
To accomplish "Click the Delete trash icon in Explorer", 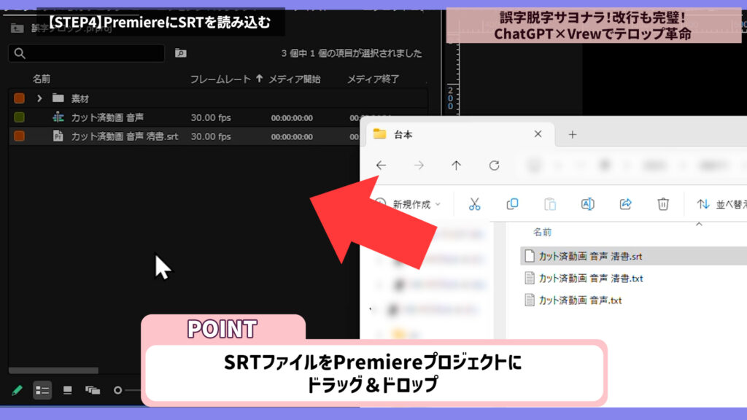I will pos(662,204).
